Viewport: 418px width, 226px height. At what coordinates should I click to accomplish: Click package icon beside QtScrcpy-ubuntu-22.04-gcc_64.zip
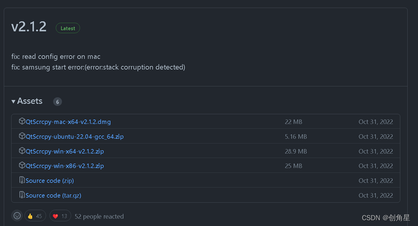tap(22, 136)
